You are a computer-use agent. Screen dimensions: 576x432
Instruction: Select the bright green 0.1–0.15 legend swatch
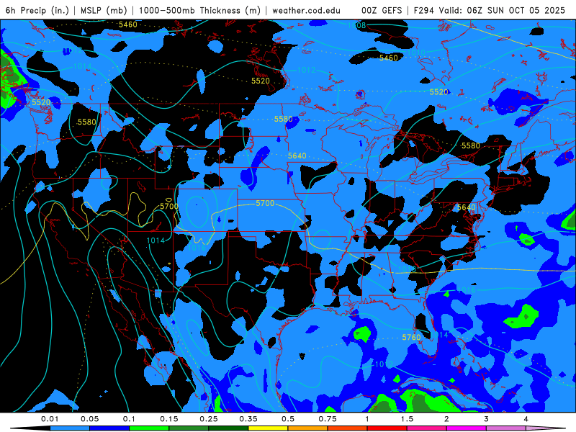click(x=149, y=428)
